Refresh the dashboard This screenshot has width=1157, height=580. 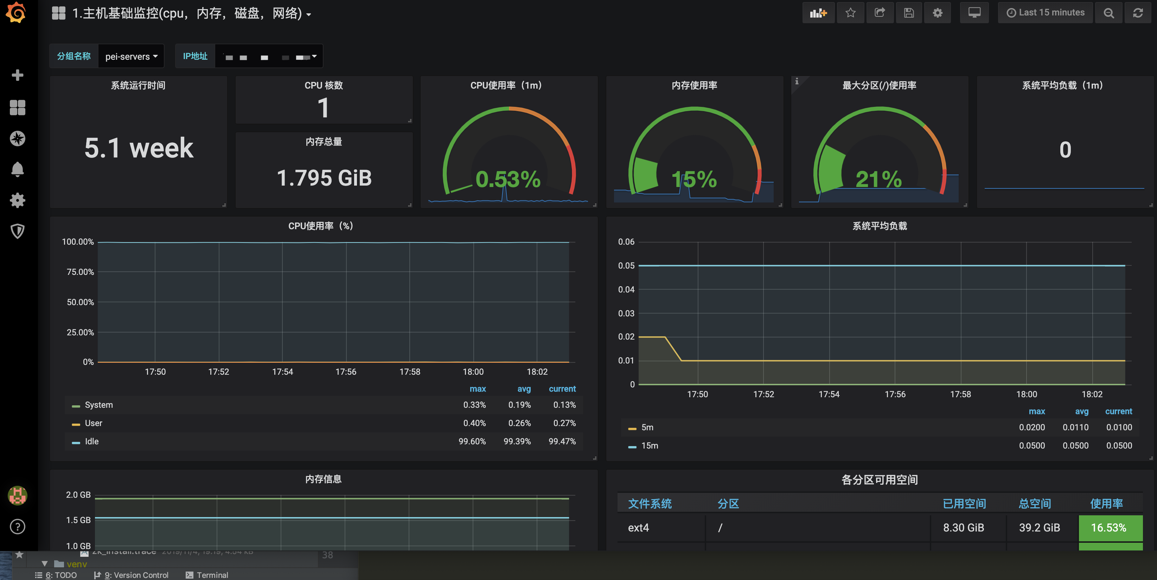1138,13
